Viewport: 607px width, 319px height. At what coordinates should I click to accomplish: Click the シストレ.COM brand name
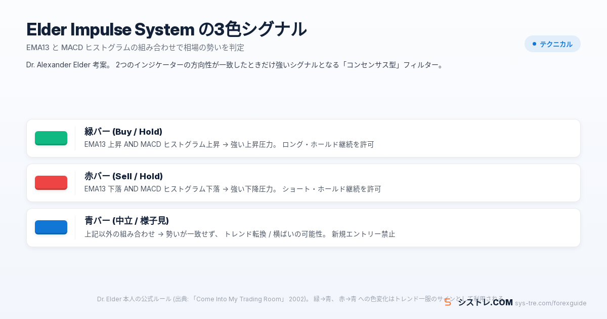point(485,302)
